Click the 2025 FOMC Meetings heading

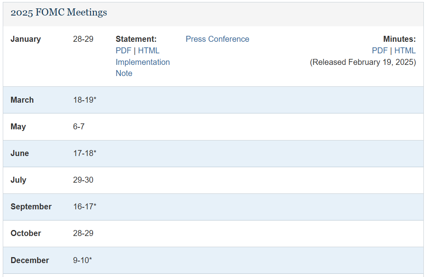click(59, 13)
